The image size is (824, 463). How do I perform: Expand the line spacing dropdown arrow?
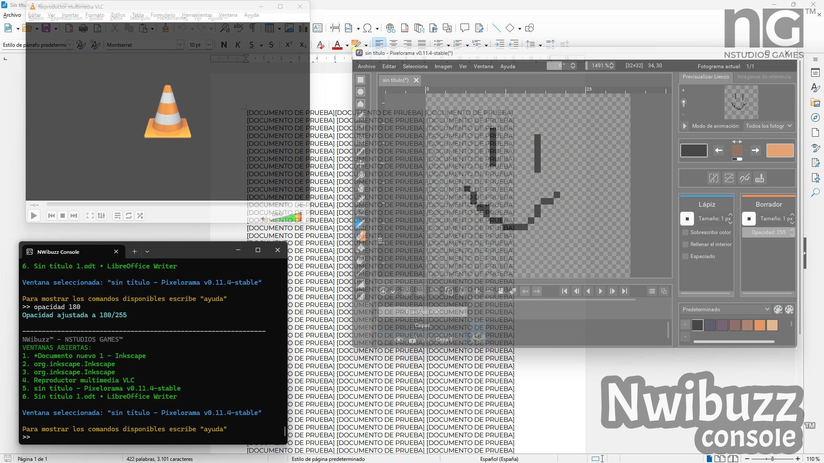pos(540,45)
